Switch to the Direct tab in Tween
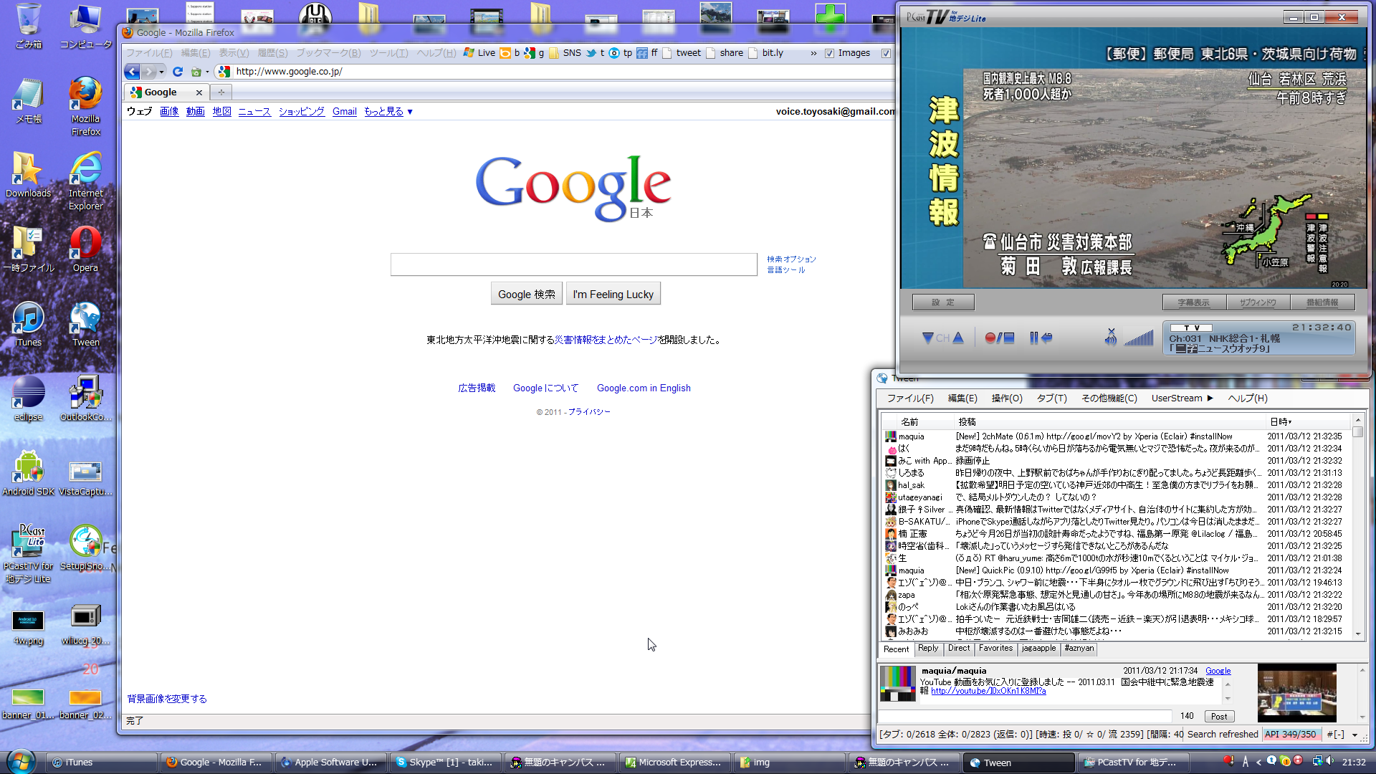Screen dimensions: 1376x774 (959, 649)
